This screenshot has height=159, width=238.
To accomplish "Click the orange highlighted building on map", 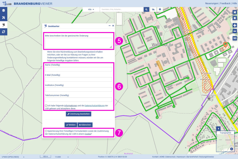I will pyautogui.click(x=159, y=66).
